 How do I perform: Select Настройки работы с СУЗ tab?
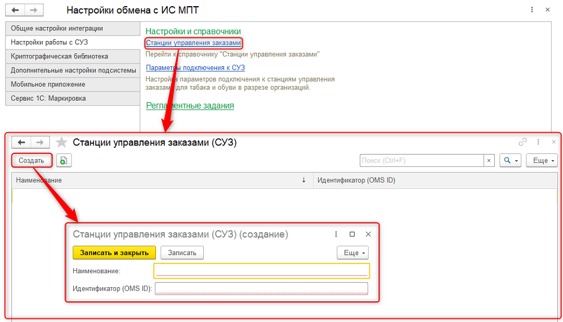[73, 42]
